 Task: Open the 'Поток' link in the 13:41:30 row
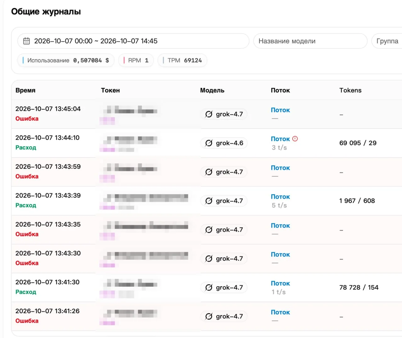point(280,283)
